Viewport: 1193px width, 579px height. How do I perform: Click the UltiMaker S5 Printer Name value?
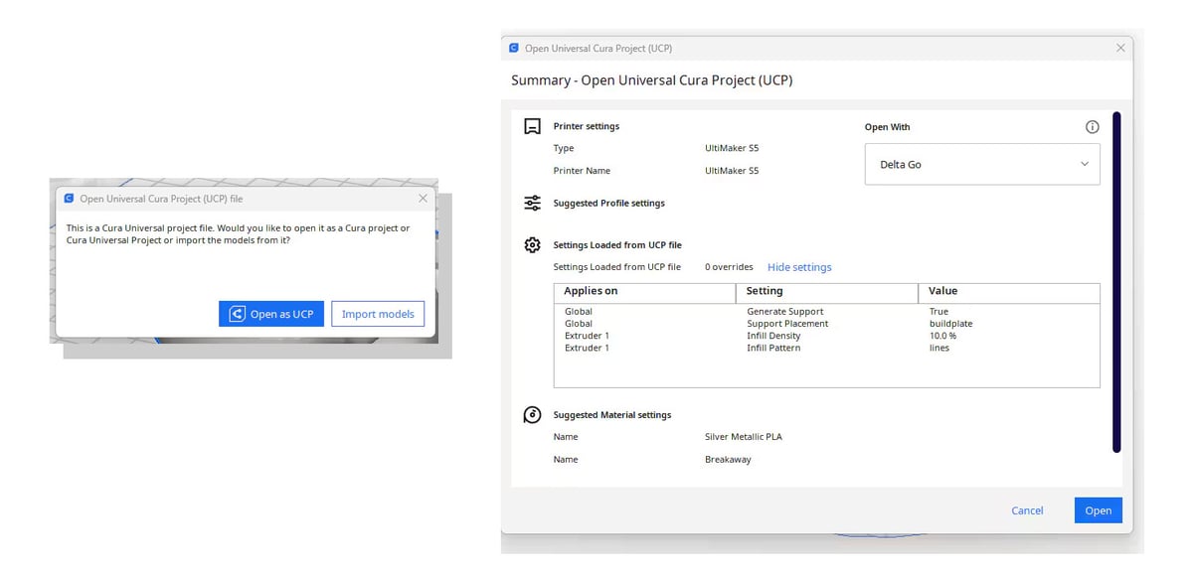[732, 171]
